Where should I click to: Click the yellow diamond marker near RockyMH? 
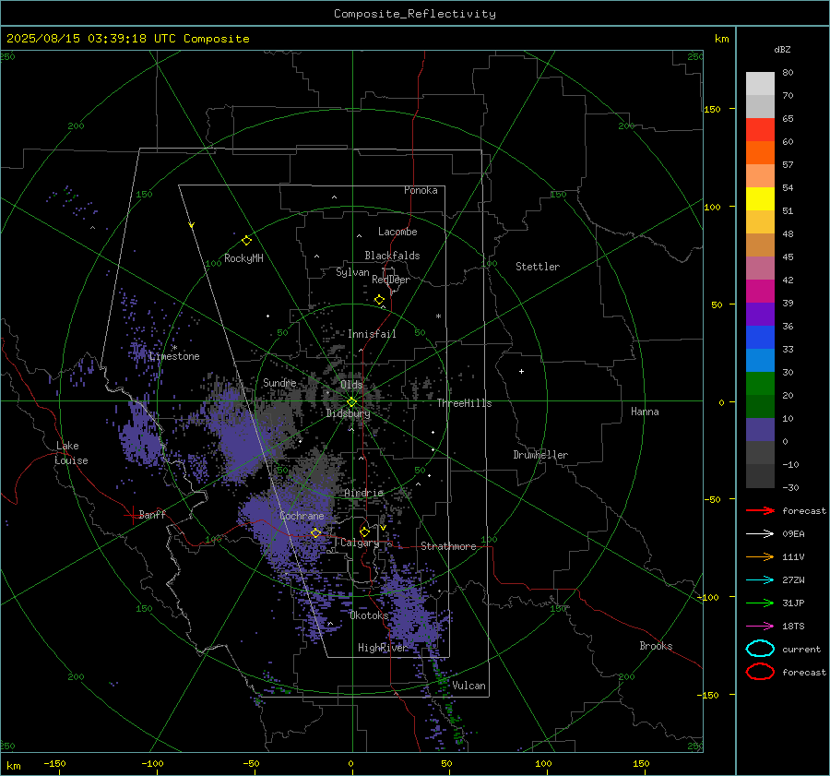(x=246, y=241)
